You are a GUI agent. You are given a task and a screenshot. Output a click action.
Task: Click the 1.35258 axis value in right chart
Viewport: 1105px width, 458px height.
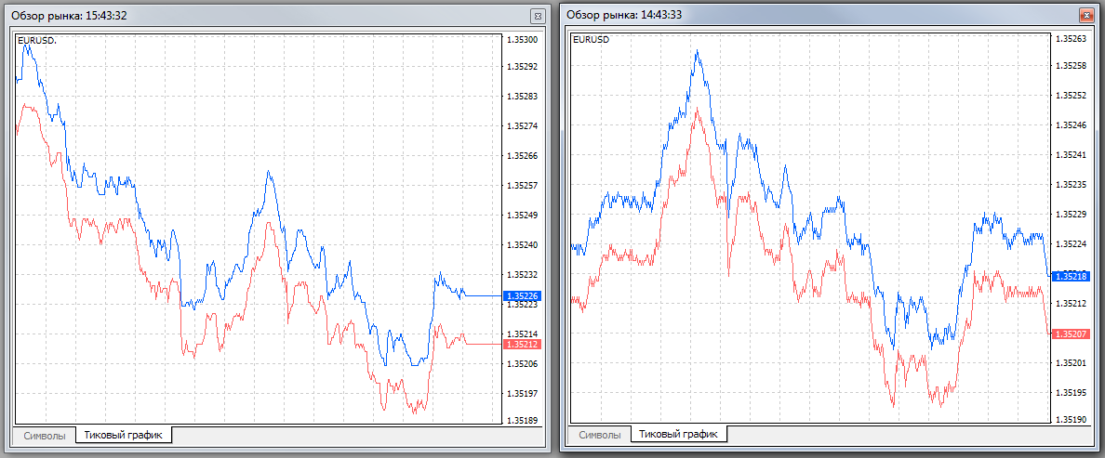tap(1070, 66)
